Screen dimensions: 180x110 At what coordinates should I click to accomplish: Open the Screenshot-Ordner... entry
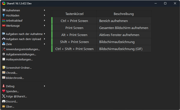19,68
